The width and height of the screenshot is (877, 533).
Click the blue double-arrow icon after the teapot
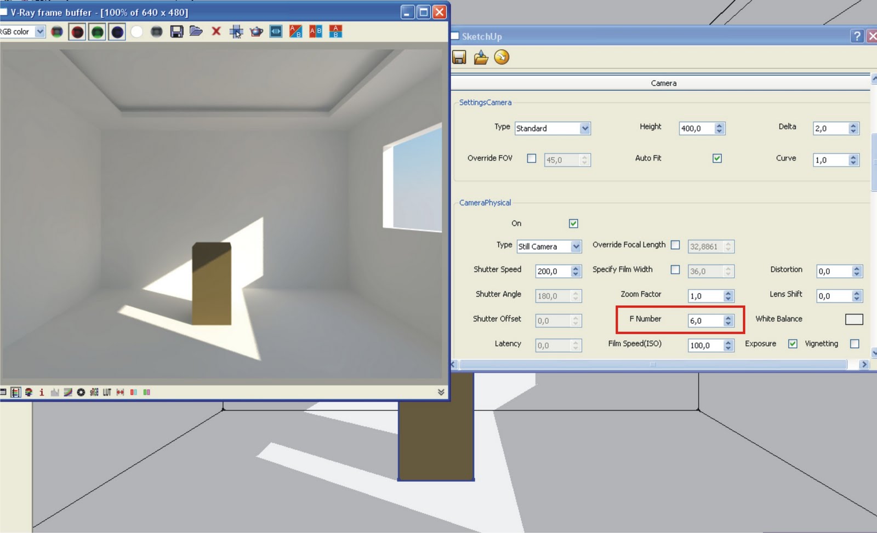point(276,31)
